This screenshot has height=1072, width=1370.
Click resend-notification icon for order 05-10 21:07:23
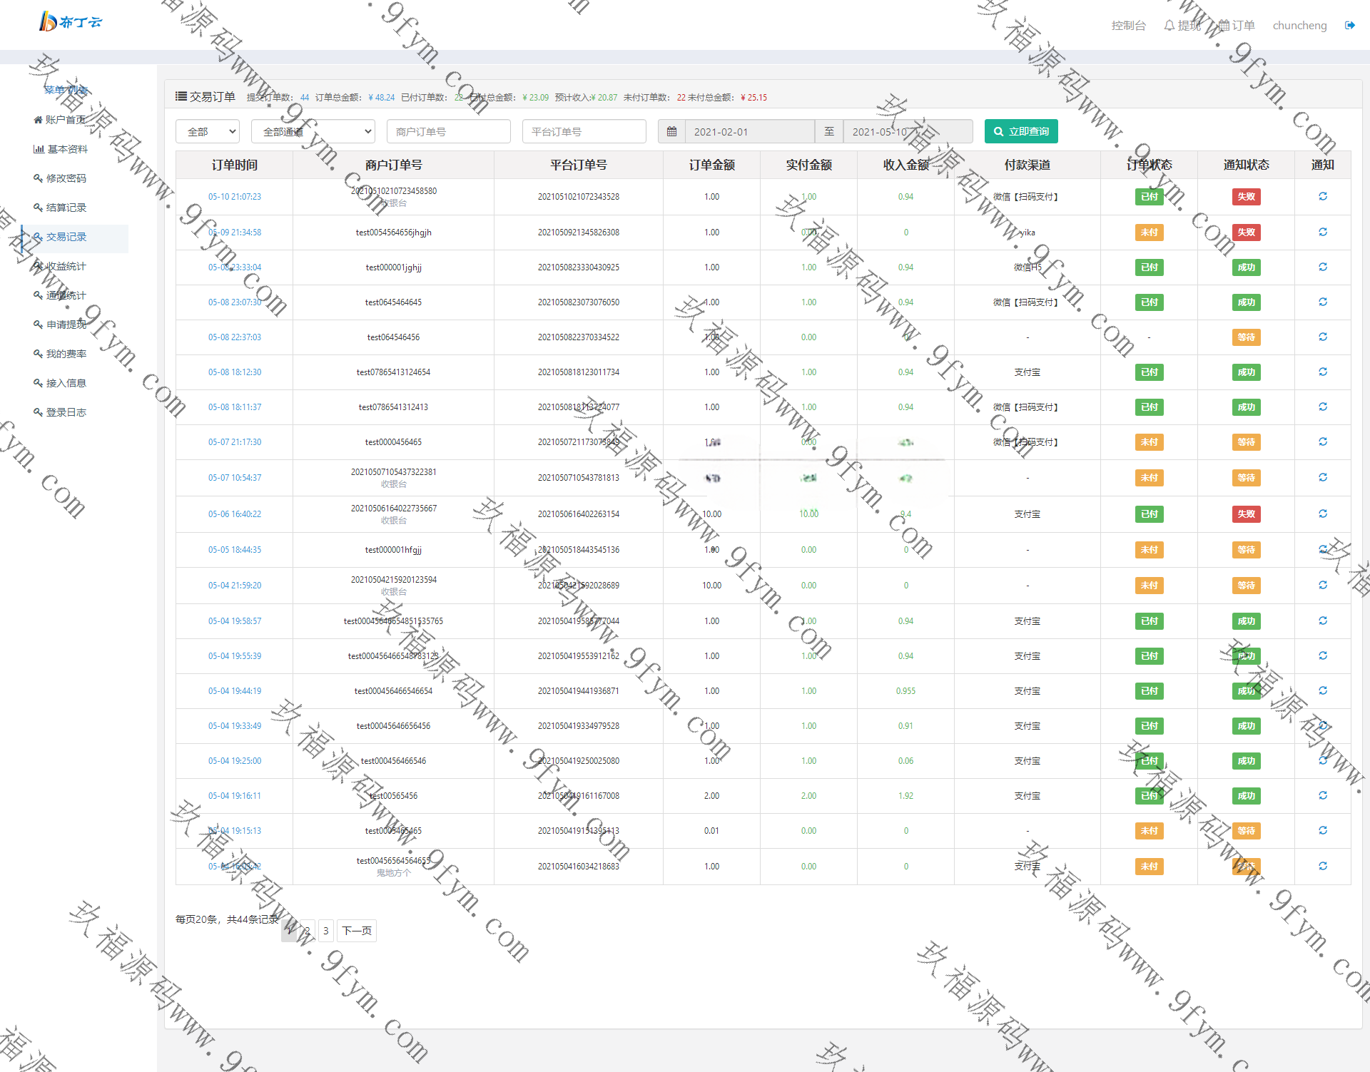tap(1322, 196)
